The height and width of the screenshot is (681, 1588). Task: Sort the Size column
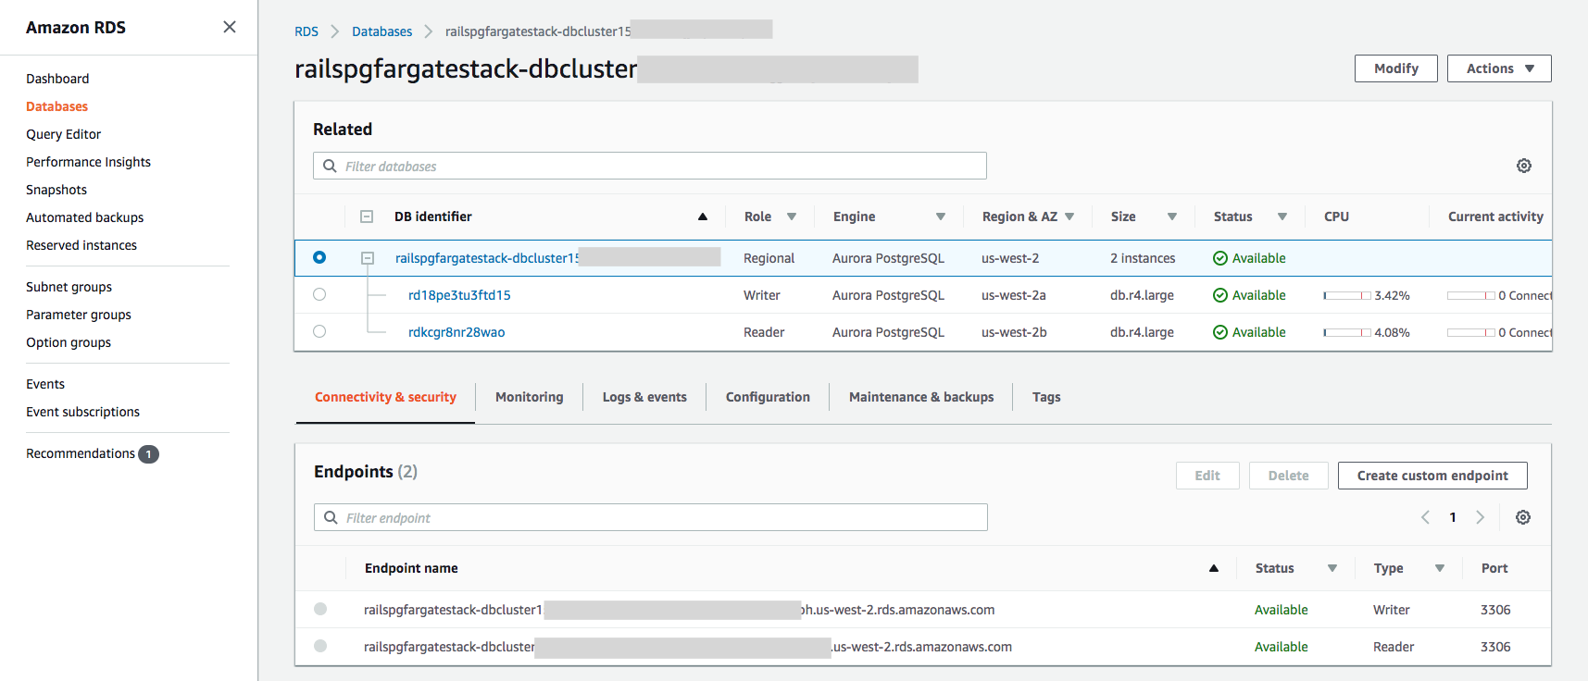pos(1172,217)
